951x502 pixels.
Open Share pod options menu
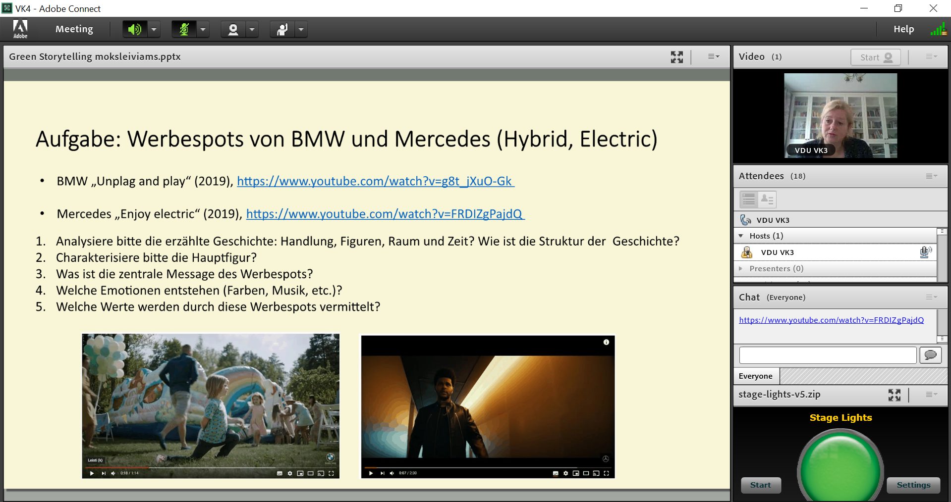(713, 56)
